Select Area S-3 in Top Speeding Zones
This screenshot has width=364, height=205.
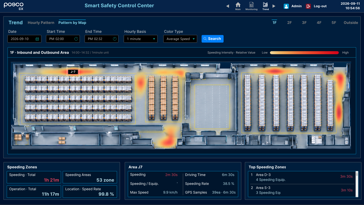tap(302, 190)
